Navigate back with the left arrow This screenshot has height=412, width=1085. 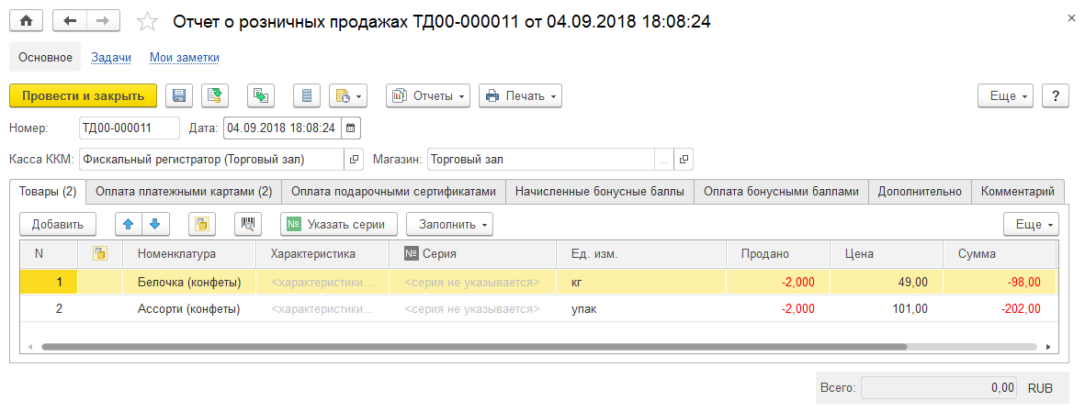point(70,20)
